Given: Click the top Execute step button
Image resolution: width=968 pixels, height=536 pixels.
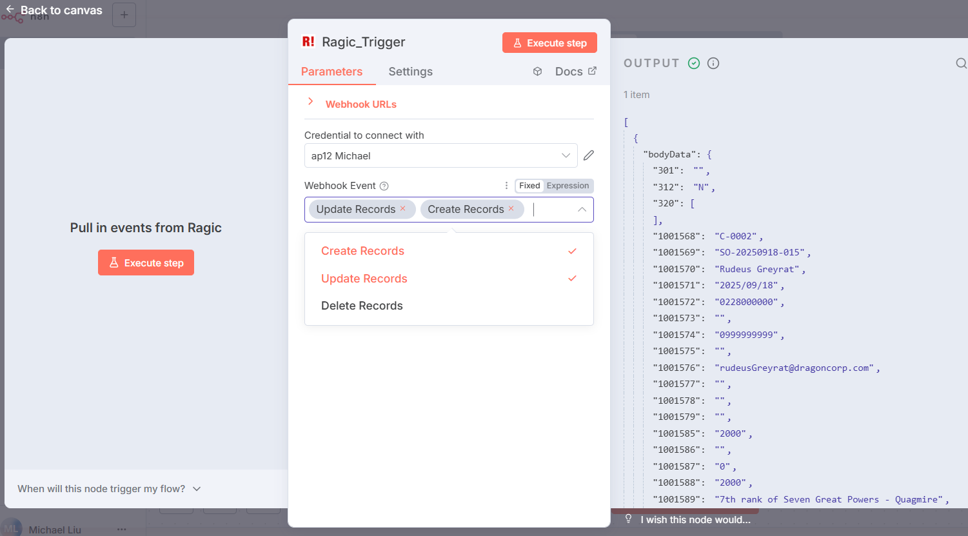Looking at the screenshot, I should coord(549,43).
